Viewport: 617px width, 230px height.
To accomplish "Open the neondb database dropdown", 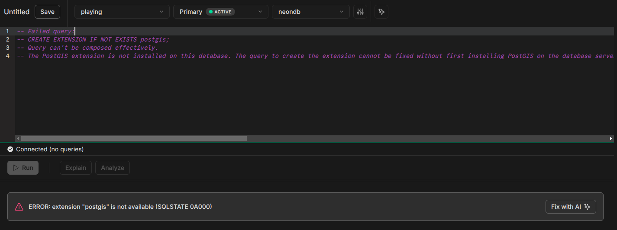I will point(311,12).
